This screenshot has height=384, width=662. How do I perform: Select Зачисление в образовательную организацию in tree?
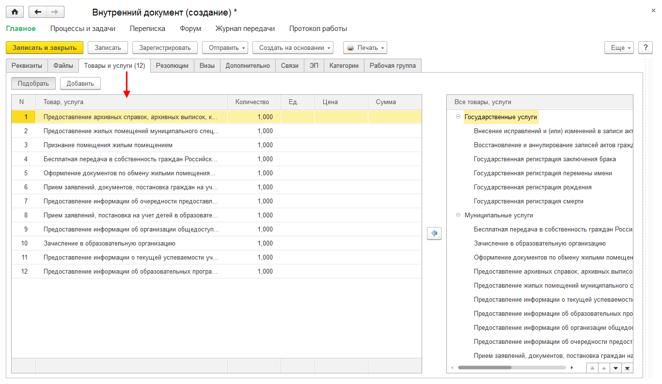point(539,243)
